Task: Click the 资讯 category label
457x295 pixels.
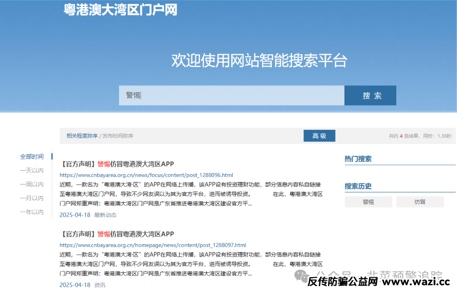Action: pyautogui.click(x=100, y=285)
